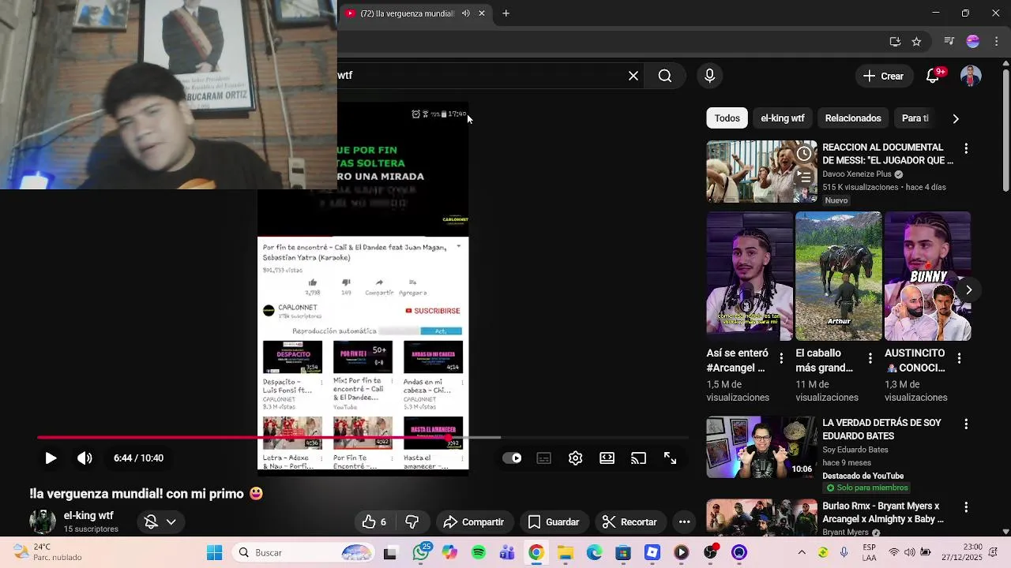
Task: Open the Windows Start menu
Action: (x=214, y=553)
